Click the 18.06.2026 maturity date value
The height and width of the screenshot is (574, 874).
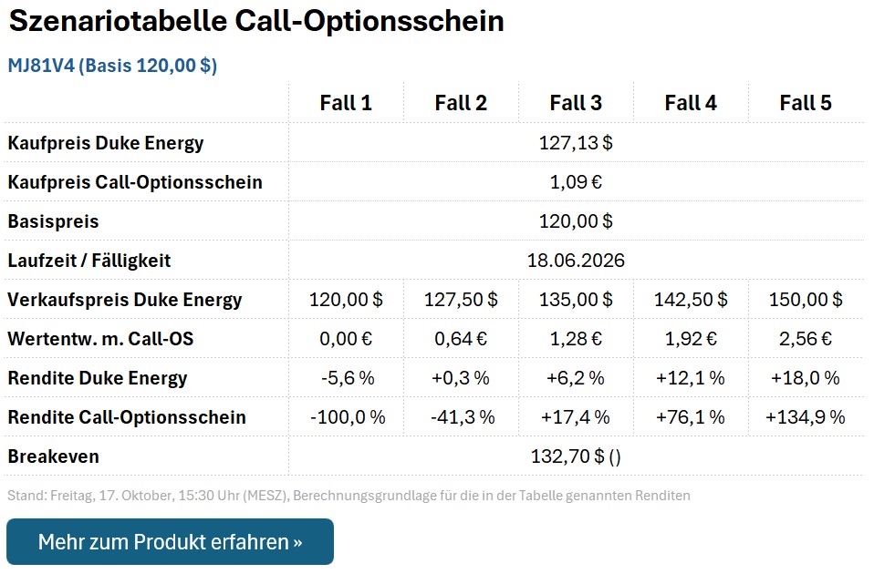click(x=576, y=261)
